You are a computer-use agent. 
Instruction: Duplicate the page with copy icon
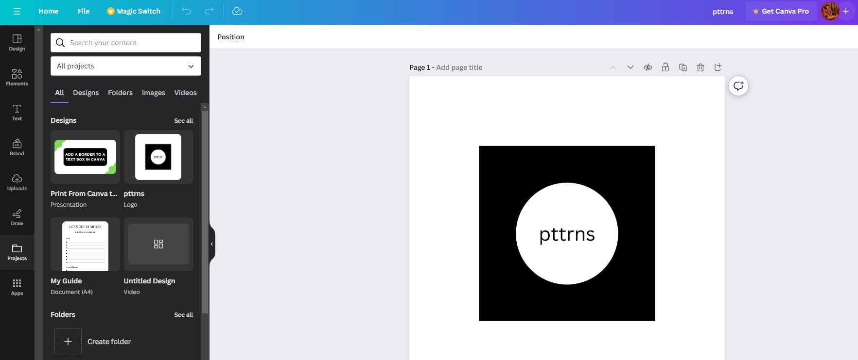pyautogui.click(x=683, y=67)
